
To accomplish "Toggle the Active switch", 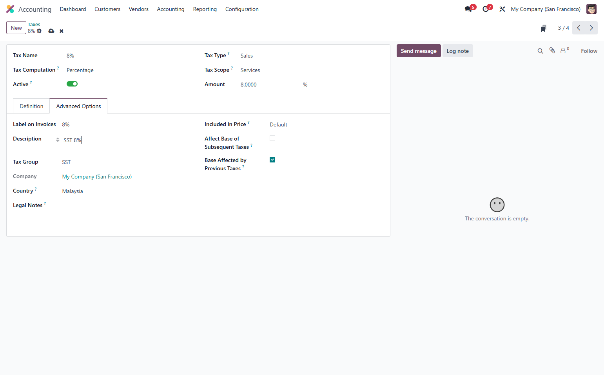I will point(72,84).
